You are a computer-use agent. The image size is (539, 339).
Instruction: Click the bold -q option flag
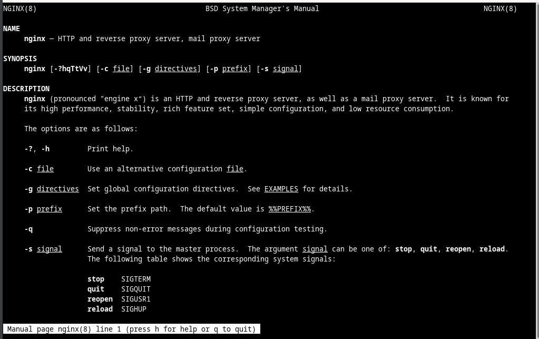coord(28,229)
